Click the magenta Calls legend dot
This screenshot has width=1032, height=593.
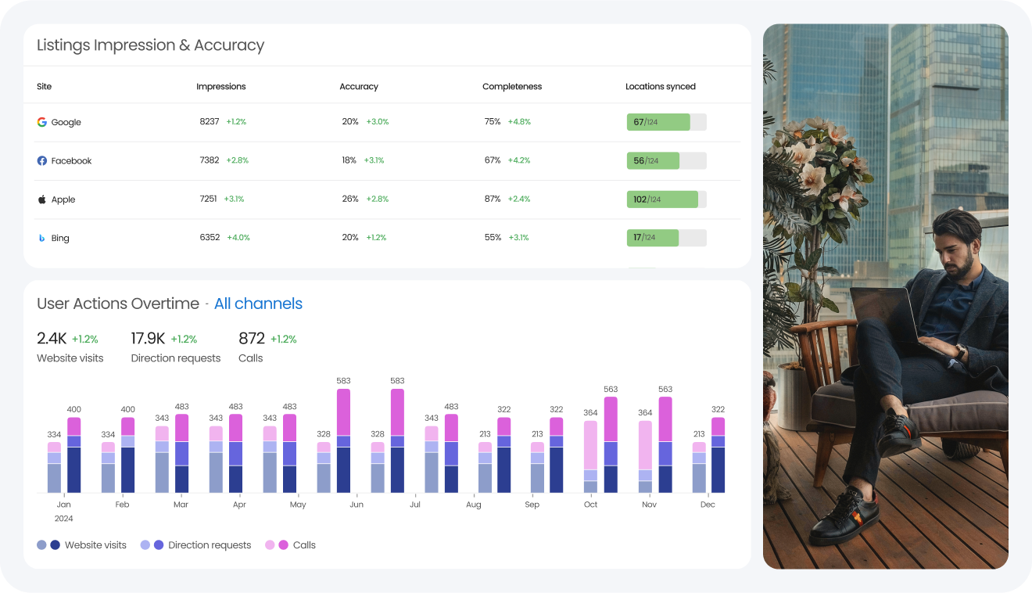pyautogui.click(x=283, y=545)
